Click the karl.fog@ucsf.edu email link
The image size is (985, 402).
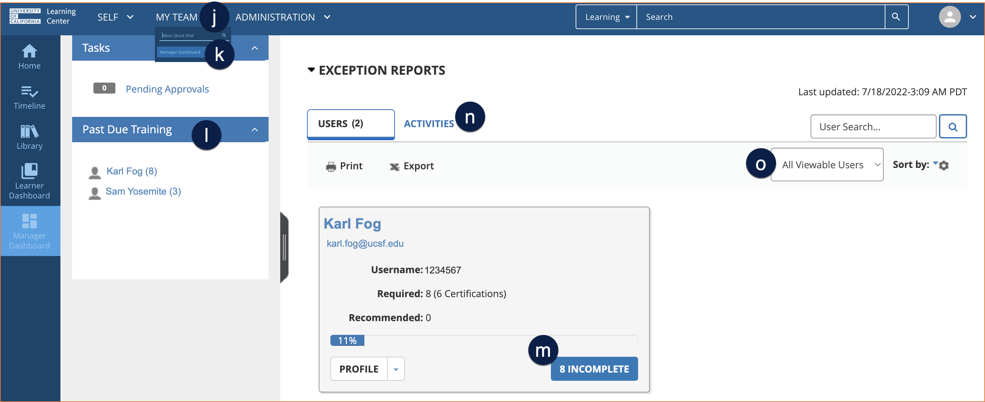tap(365, 243)
